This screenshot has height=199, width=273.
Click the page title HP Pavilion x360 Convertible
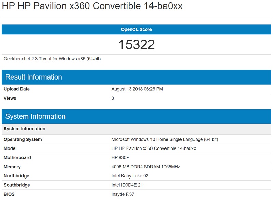(x=92, y=6)
